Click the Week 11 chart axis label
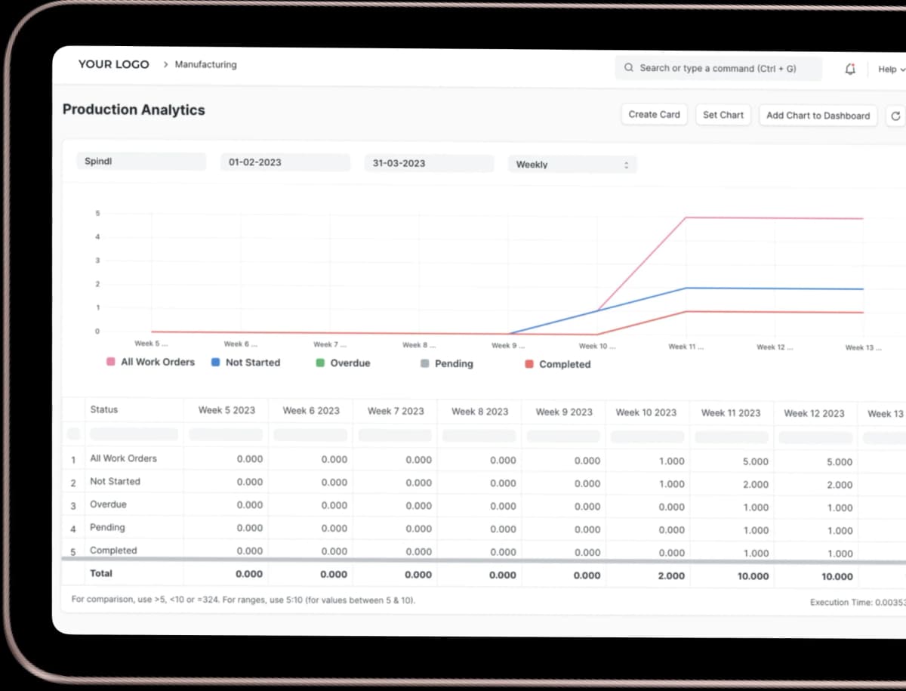 [686, 347]
